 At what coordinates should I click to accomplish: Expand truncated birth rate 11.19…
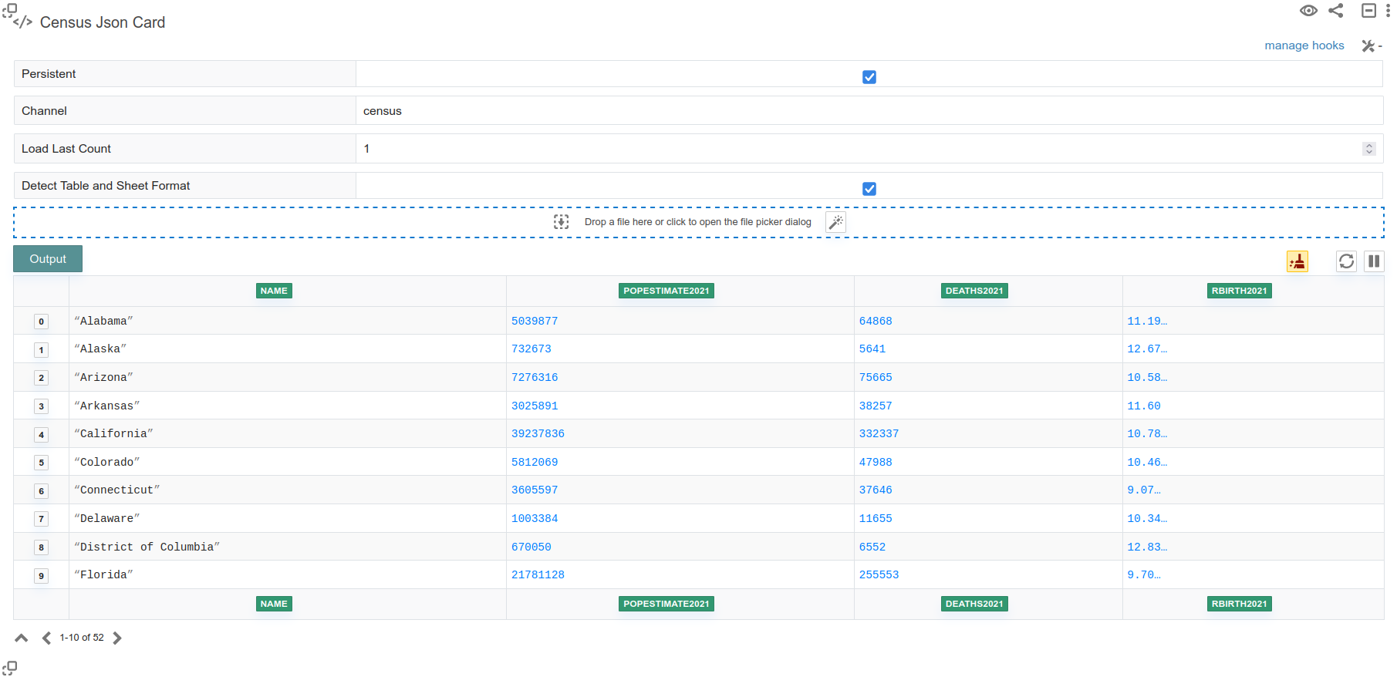click(x=1147, y=321)
